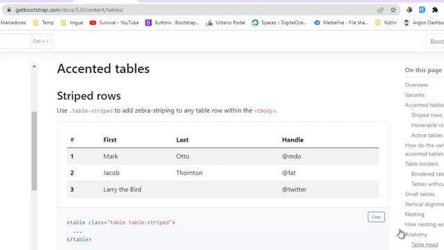Click the 'Mark' table cell

pyautogui.click(x=111, y=156)
